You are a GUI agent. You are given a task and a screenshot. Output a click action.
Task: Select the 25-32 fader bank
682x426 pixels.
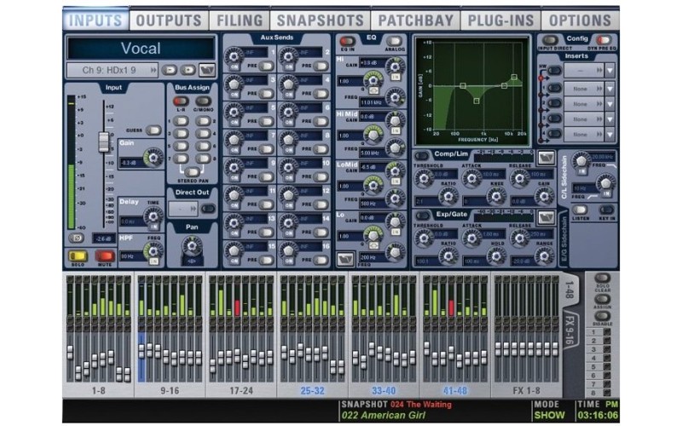click(x=312, y=391)
